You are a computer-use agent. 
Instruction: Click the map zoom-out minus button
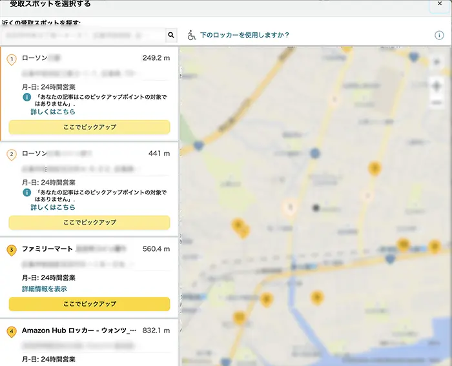437,103
